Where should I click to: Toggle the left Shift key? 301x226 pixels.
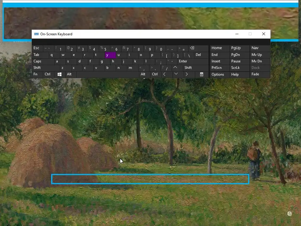(46, 68)
